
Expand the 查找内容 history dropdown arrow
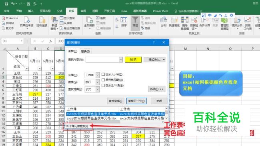click(121, 59)
